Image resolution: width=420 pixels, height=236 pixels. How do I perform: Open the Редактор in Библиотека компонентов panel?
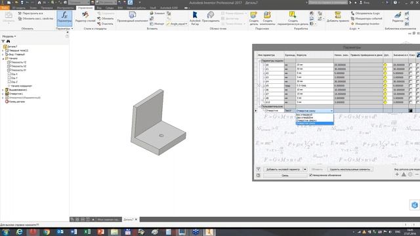(x=398, y=16)
